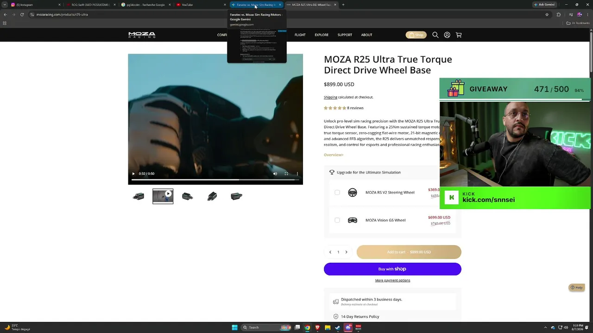Open More payment options link
This screenshot has width=593, height=333.
coord(392,280)
